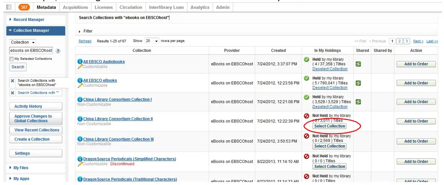Click shared icon in China Library Consortium Collection I row
This screenshot has height=185, width=444.
point(358,102)
